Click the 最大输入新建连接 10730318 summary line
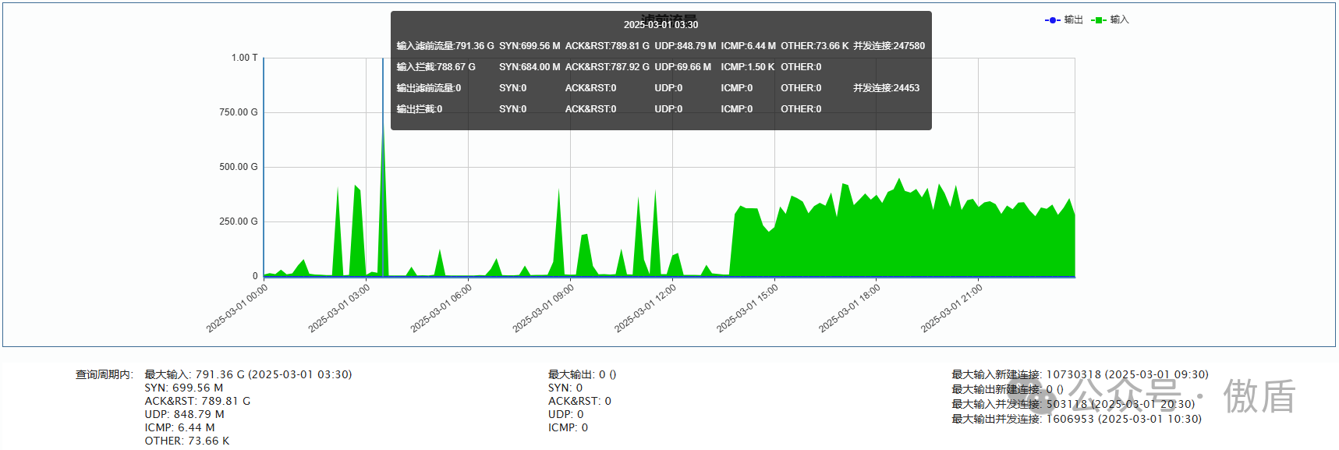Viewport: 1339px width, 450px height. click(x=1079, y=374)
